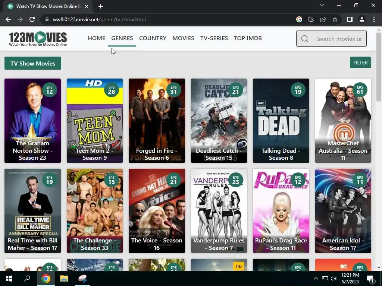Go back with the browser back arrow
The height and width of the screenshot is (286, 382).
8,19
